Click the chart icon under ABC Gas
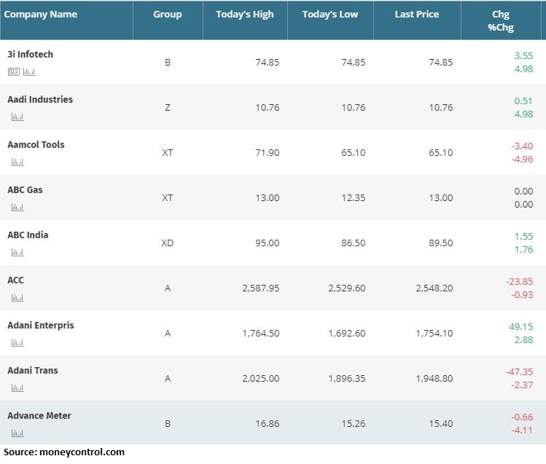 point(17,207)
